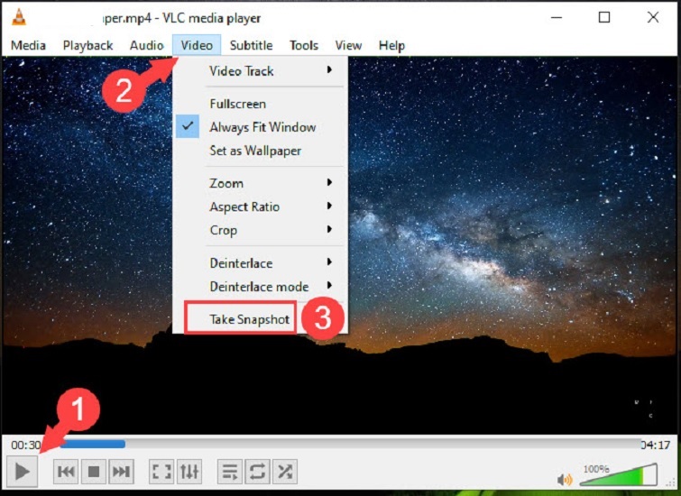Viewport: 681px width, 496px height.
Task: Toggle the loop repeat icon
Action: [x=257, y=471]
